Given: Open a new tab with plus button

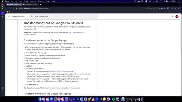Looking at the screenshot, I should pos(40,5).
